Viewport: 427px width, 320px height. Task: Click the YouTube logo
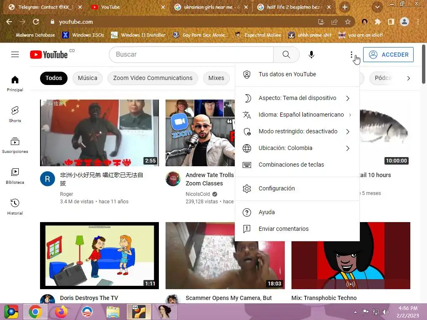pos(49,55)
